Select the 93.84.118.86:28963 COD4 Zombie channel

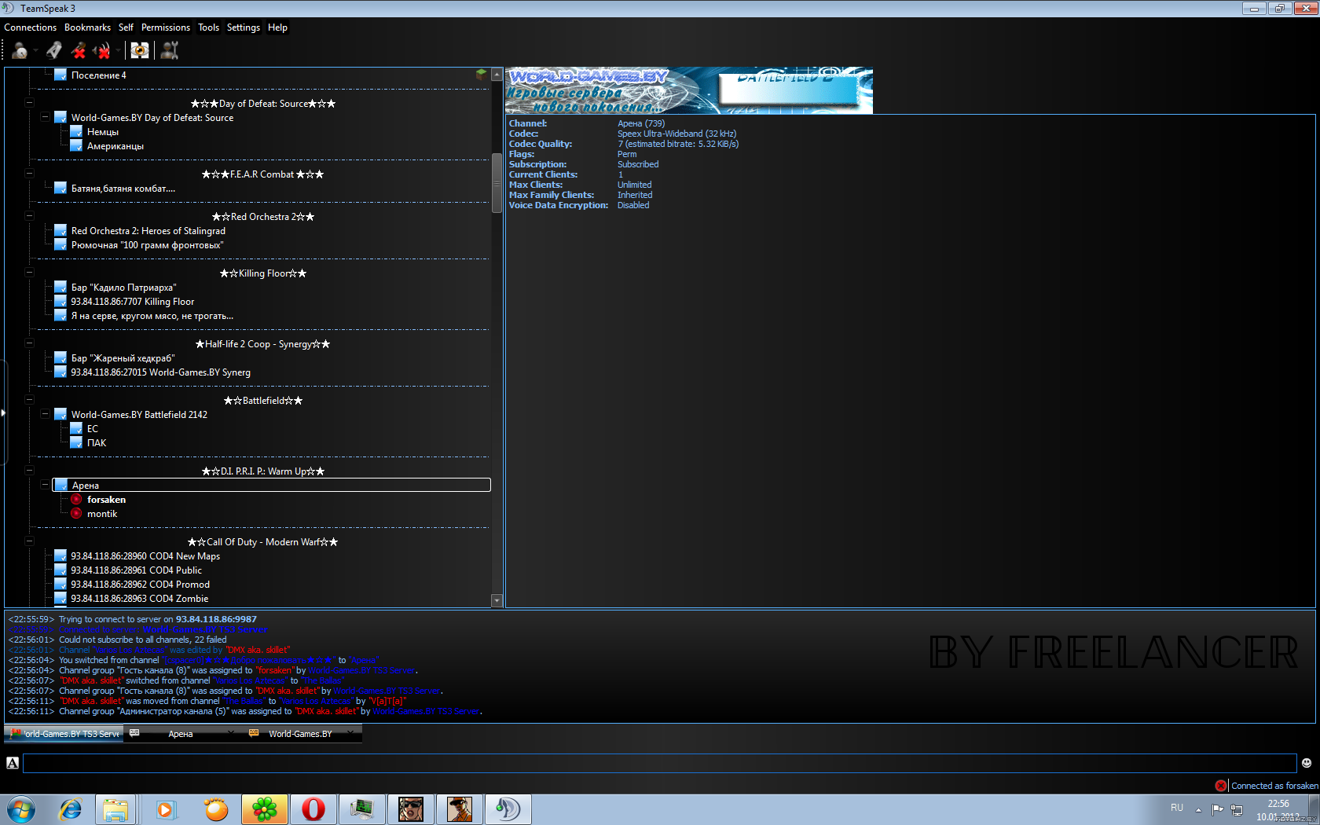point(139,598)
